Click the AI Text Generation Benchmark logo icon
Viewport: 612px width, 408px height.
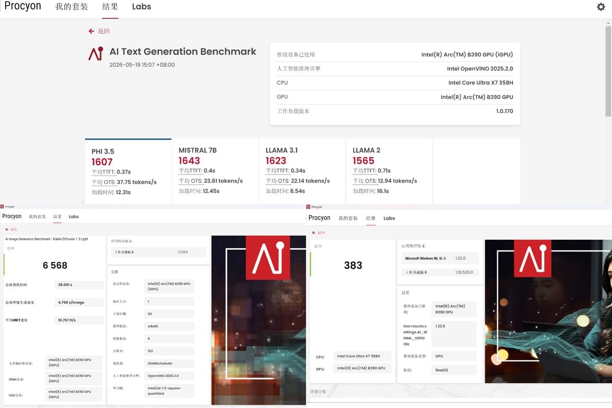pyautogui.click(x=95, y=54)
